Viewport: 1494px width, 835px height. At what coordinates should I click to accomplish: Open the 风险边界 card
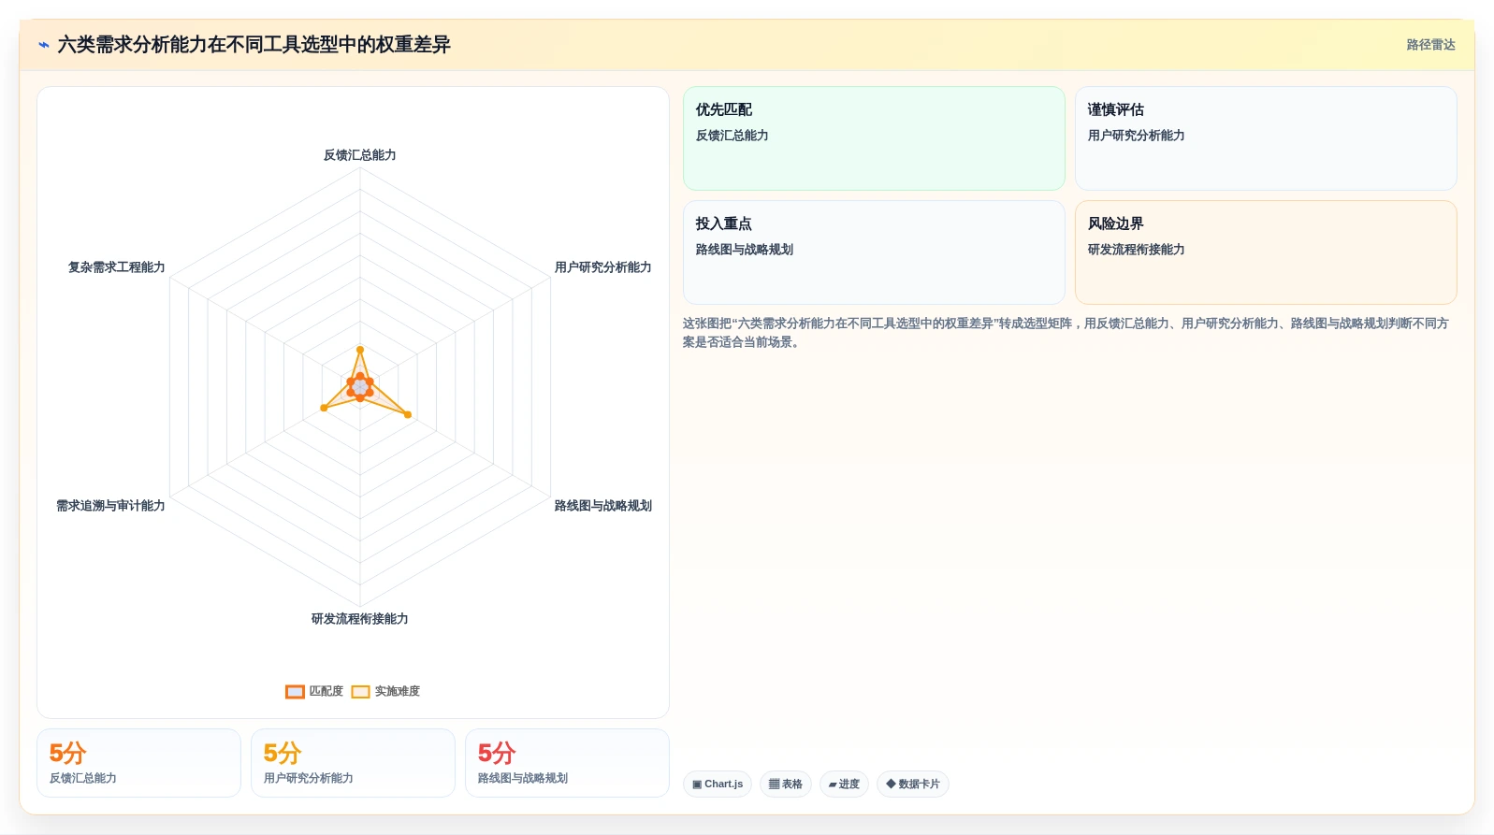(1266, 252)
